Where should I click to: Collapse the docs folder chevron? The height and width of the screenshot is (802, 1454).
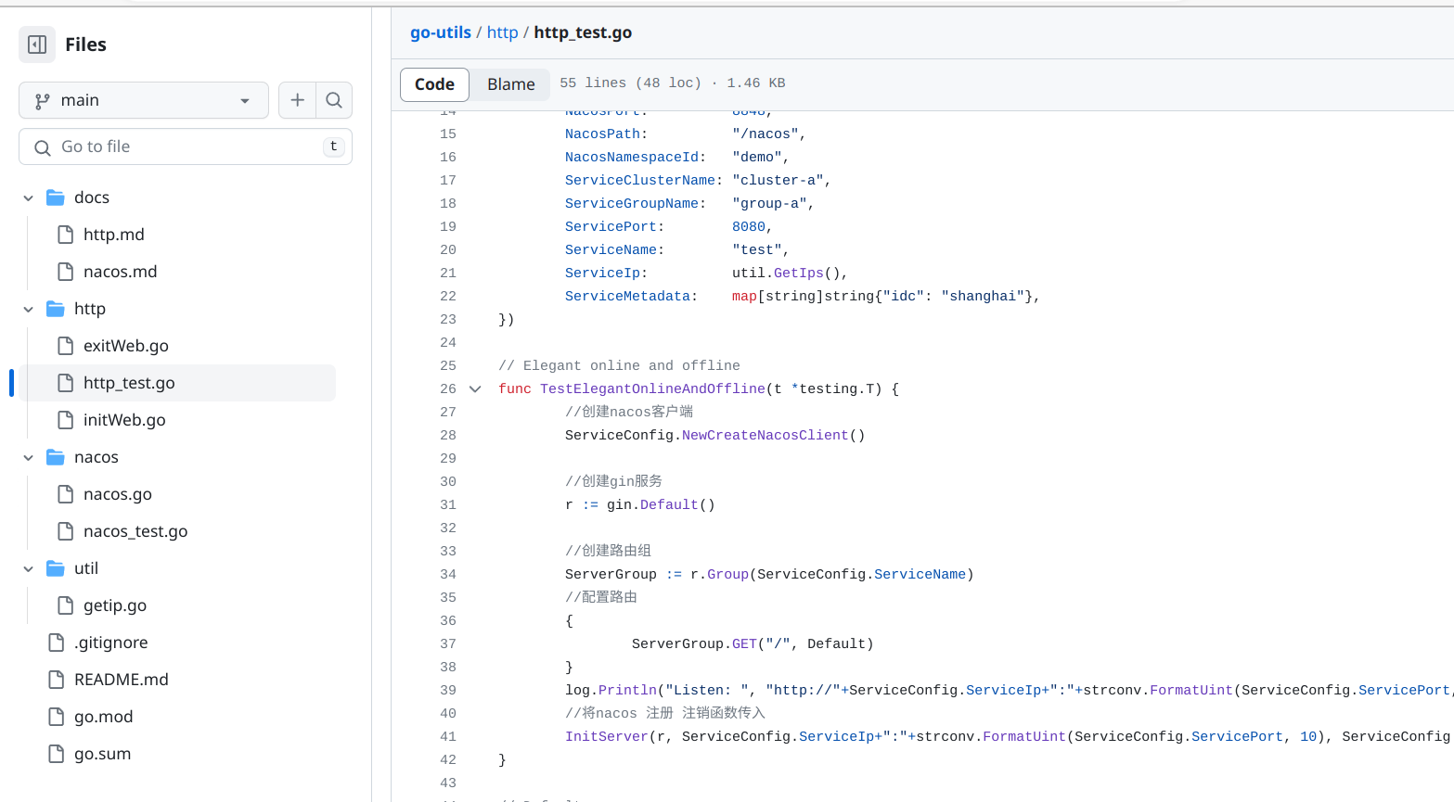[29, 197]
